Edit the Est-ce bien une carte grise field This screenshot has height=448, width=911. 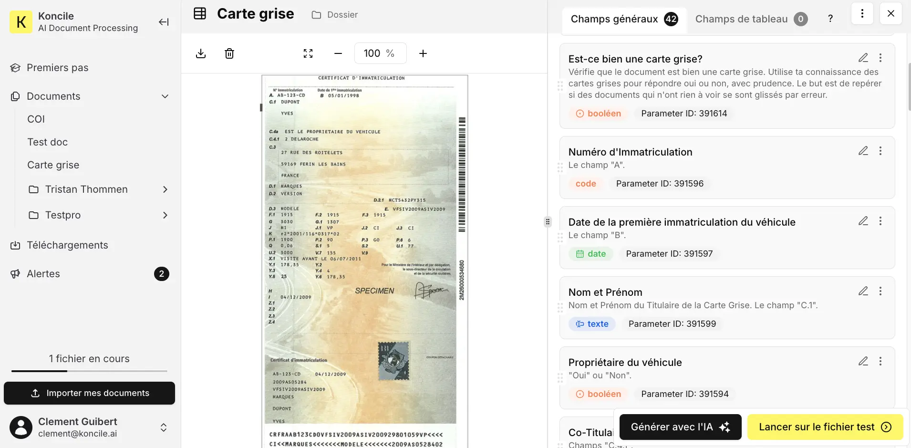[863, 58]
